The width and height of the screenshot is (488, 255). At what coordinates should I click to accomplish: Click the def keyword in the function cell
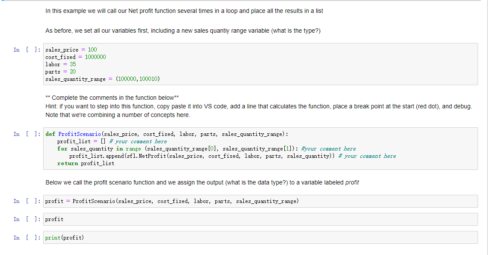50,134
